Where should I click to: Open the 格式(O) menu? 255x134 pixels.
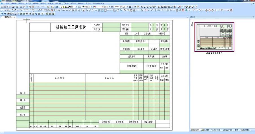pos(29,3)
